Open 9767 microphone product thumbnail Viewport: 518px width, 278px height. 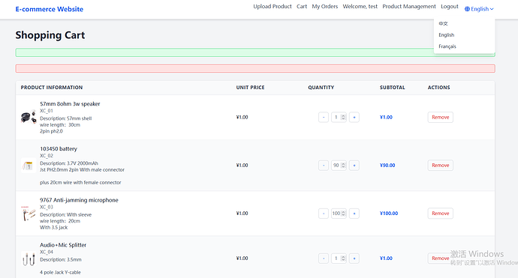click(x=29, y=214)
